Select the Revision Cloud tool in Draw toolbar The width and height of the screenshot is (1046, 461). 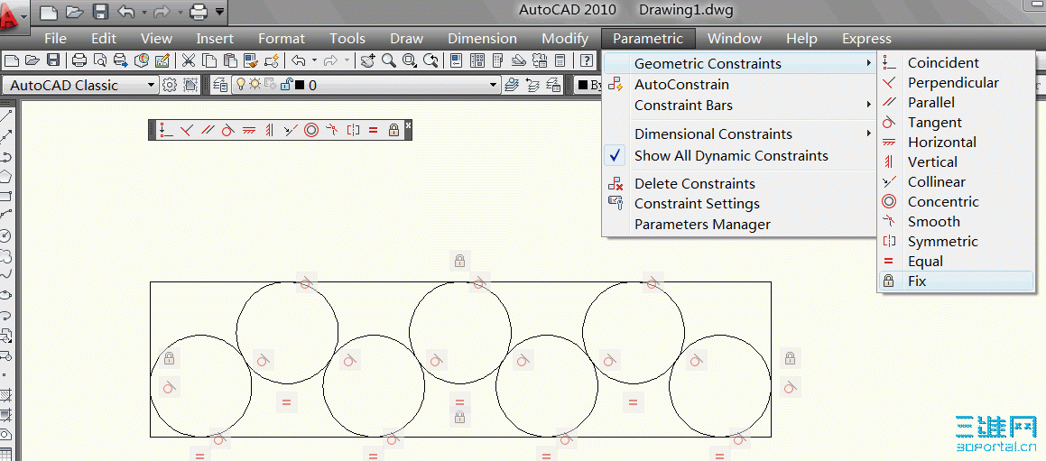coord(6,254)
